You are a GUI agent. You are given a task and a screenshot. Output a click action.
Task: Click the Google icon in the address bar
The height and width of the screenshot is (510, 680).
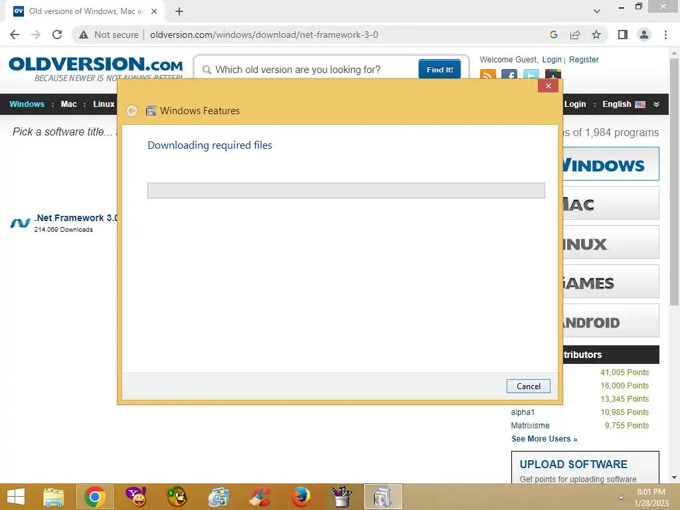(553, 35)
